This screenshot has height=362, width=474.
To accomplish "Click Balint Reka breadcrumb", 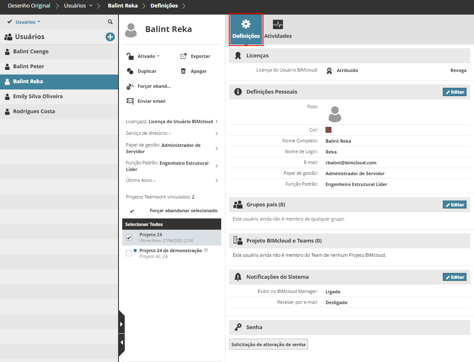I will [123, 6].
